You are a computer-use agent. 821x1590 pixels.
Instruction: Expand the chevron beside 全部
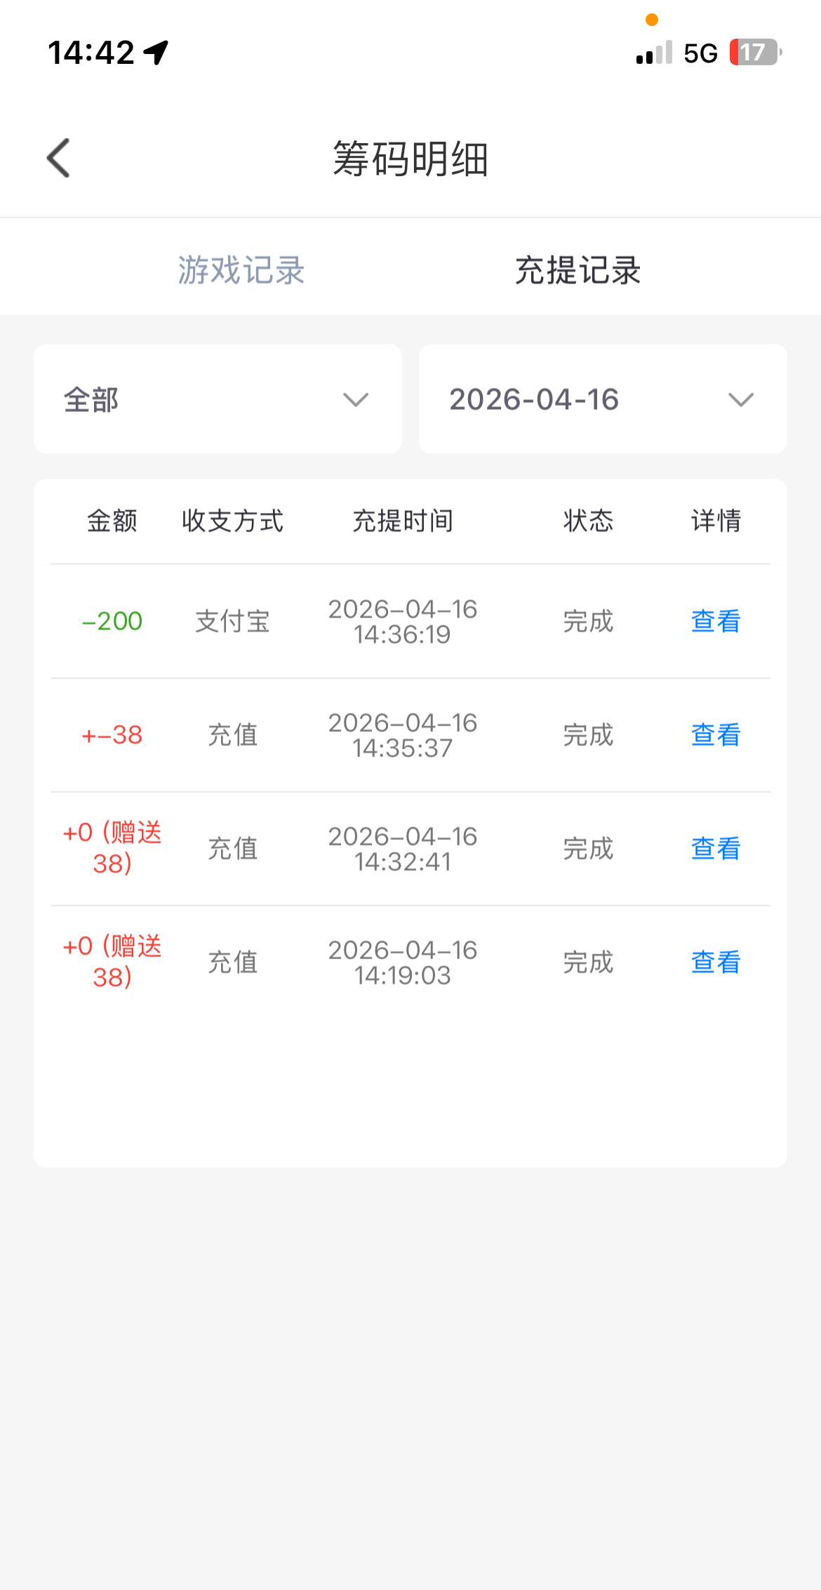pos(356,400)
